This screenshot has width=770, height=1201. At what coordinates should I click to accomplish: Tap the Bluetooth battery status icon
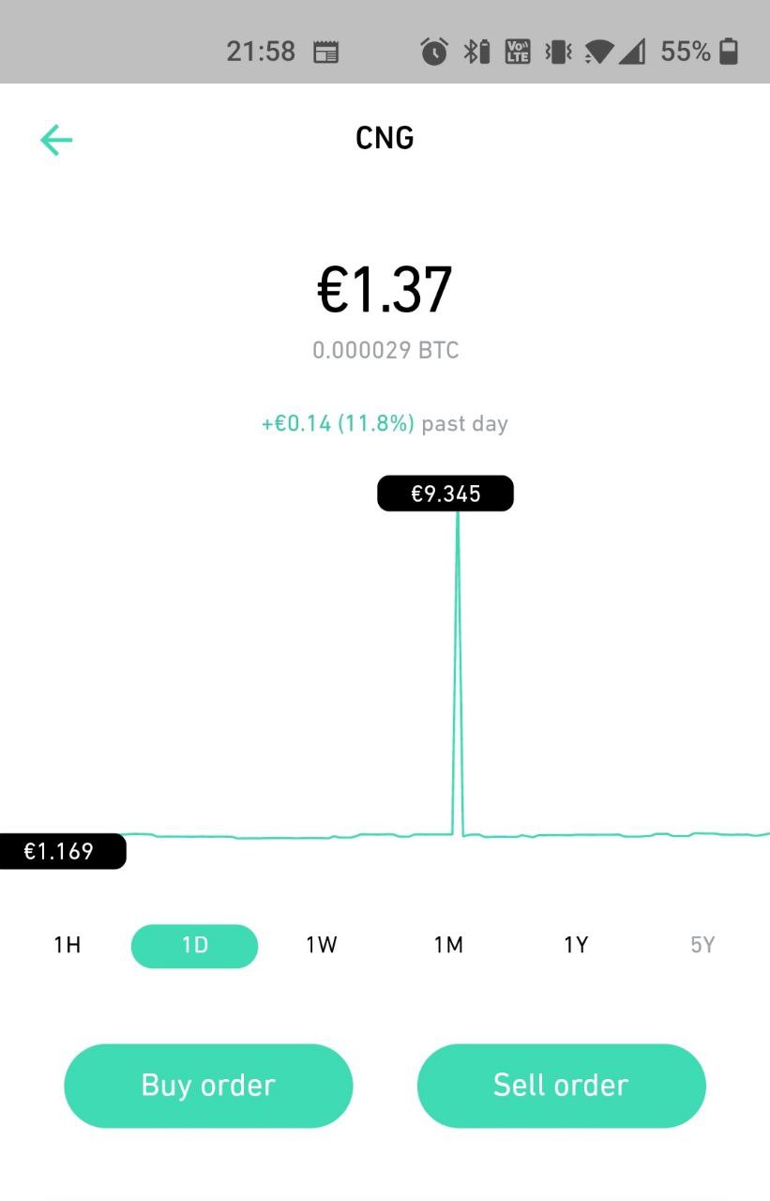click(476, 52)
